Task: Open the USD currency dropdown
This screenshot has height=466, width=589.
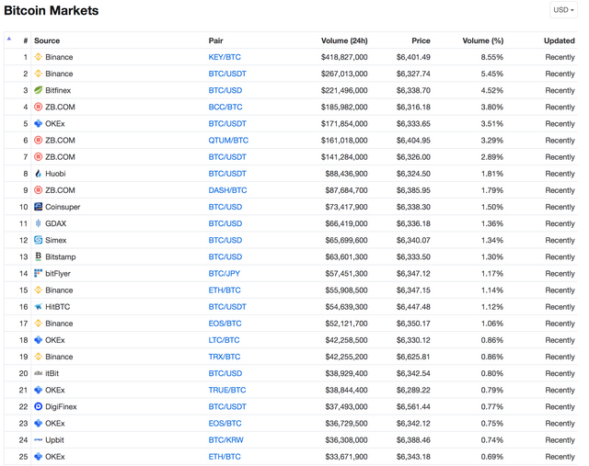Action: pyautogui.click(x=563, y=10)
